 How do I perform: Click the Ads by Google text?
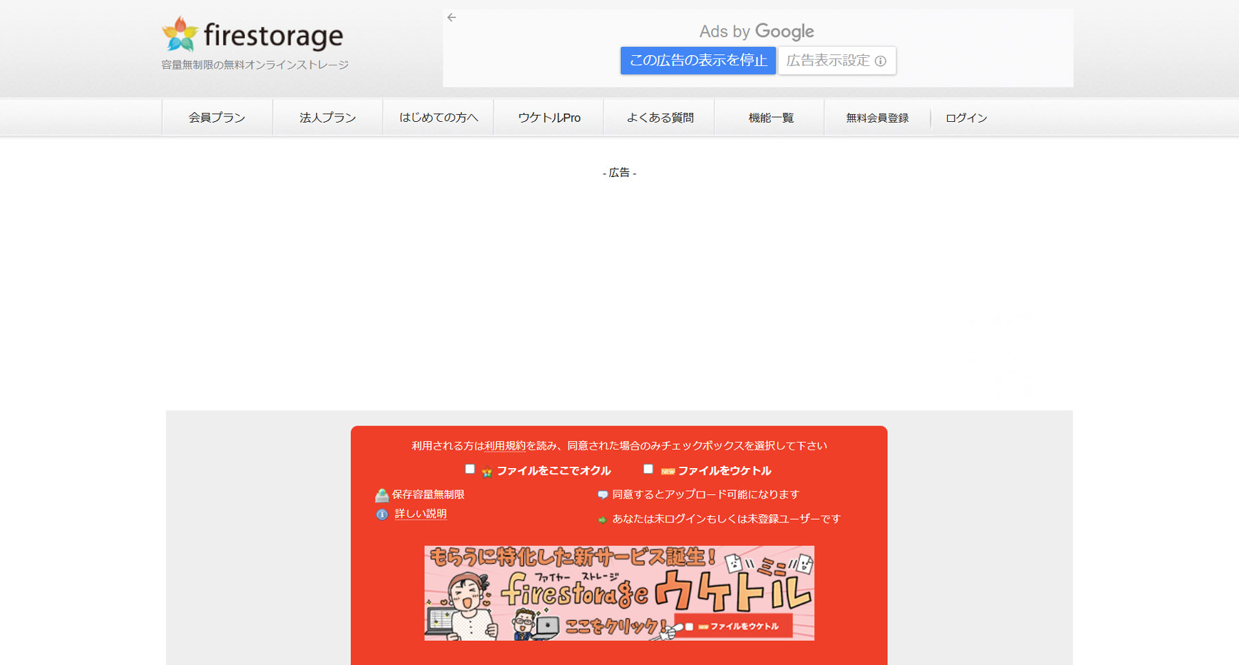click(x=756, y=31)
